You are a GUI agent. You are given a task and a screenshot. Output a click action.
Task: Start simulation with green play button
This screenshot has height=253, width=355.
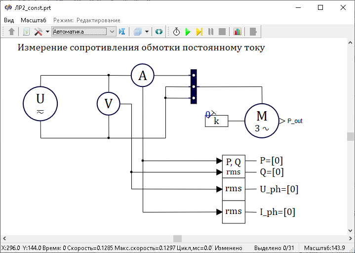[188, 32]
